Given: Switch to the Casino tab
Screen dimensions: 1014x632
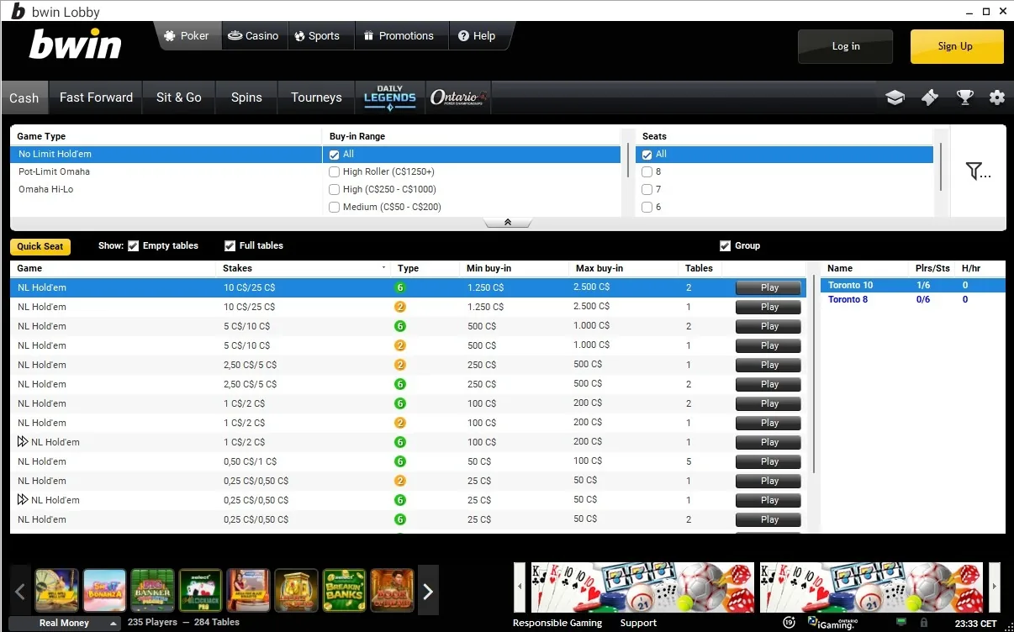Looking at the screenshot, I should 254,35.
